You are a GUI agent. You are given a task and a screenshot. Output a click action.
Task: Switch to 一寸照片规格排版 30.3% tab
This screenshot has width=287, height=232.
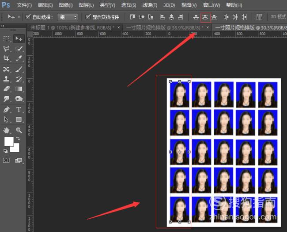[251, 28]
